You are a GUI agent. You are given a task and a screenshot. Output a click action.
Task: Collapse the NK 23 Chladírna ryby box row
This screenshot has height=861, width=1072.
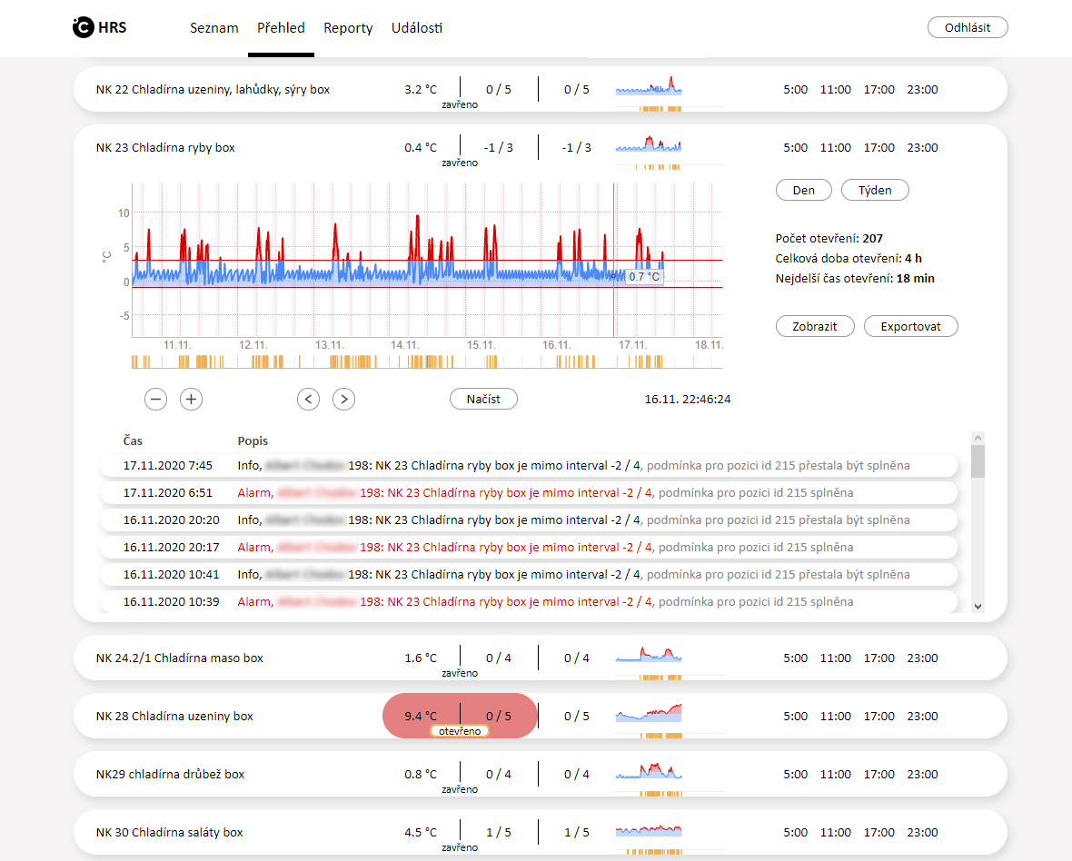tap(541, 148)
